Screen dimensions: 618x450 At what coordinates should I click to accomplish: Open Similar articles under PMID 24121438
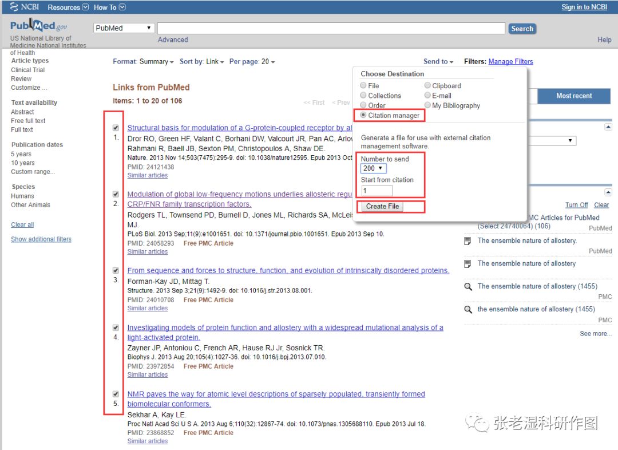pos(148,176)
